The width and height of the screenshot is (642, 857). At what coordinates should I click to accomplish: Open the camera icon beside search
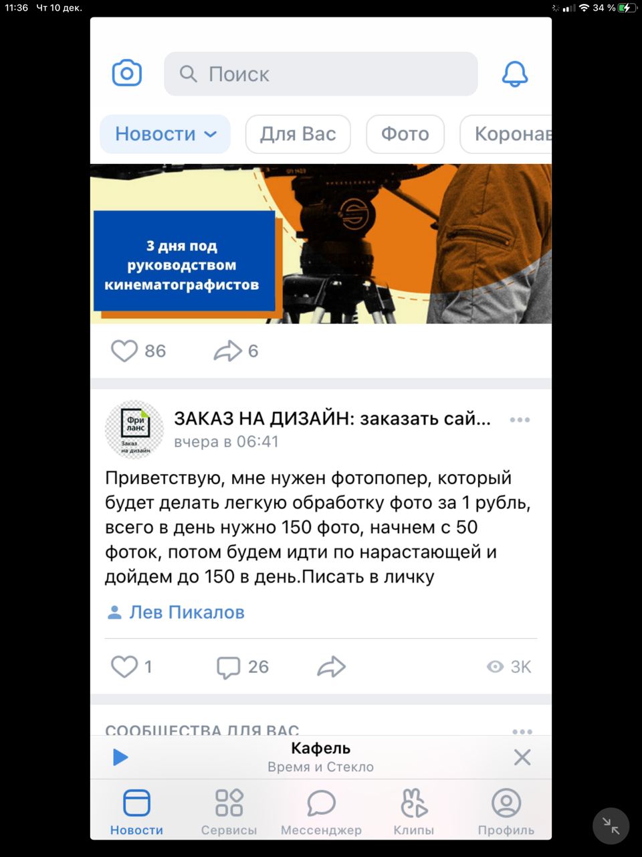(126, 73)
